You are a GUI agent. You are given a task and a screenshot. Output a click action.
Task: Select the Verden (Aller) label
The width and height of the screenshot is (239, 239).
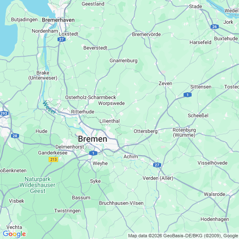pyautogui.click(x=158, y=178)
